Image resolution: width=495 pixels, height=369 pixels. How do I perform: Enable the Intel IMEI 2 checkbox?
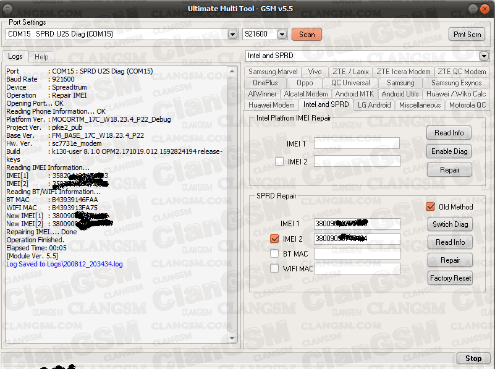(x=279, y=161)
